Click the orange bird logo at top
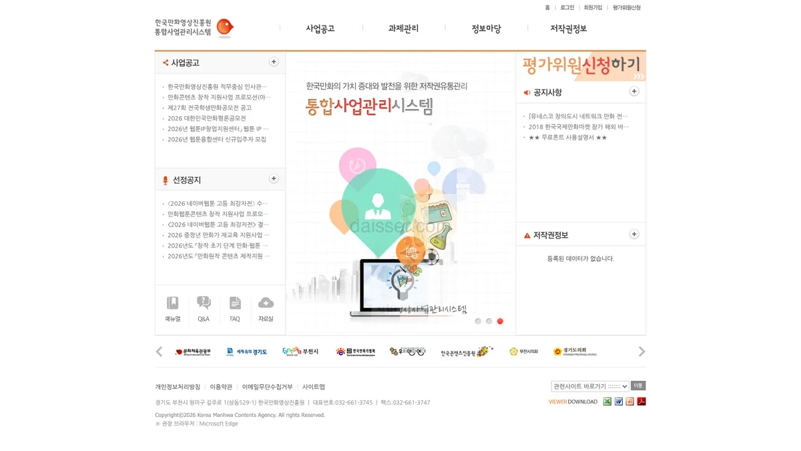801x451 pixels. tap(225, 27)
